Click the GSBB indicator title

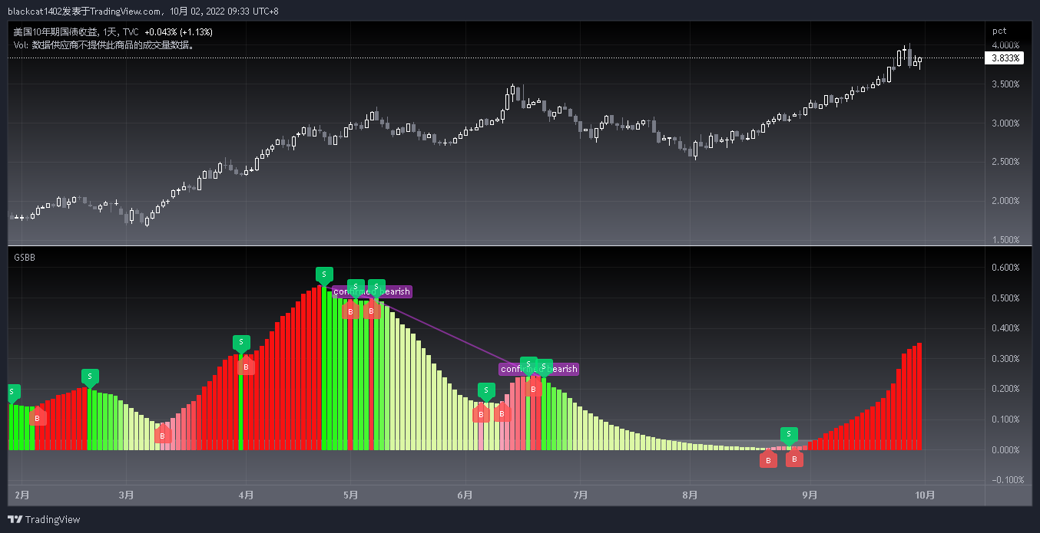click(x=25, y=258)
